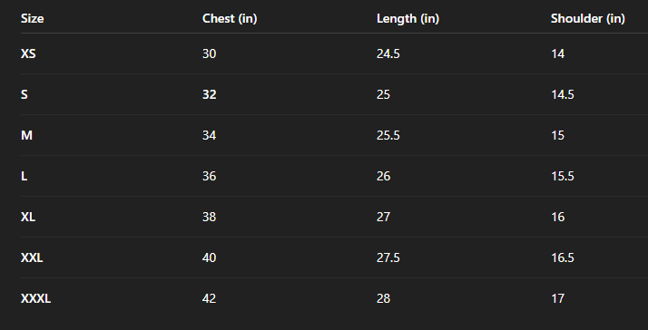
Task: Select the XS size row label
Action: point(28,53)
